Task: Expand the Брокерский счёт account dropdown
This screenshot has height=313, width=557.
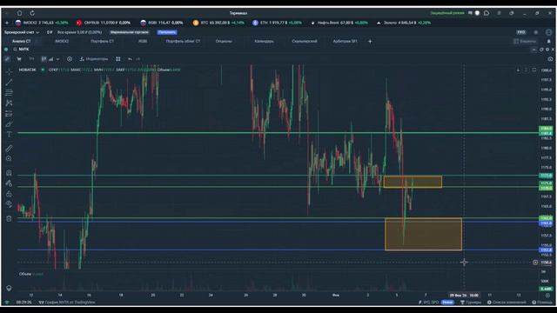Action: (22, 32)
